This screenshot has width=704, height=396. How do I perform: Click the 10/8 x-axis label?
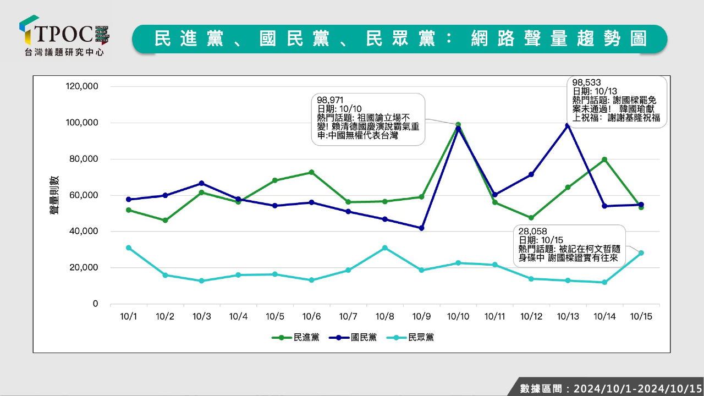pyautogui.click(x=384, y=316)
